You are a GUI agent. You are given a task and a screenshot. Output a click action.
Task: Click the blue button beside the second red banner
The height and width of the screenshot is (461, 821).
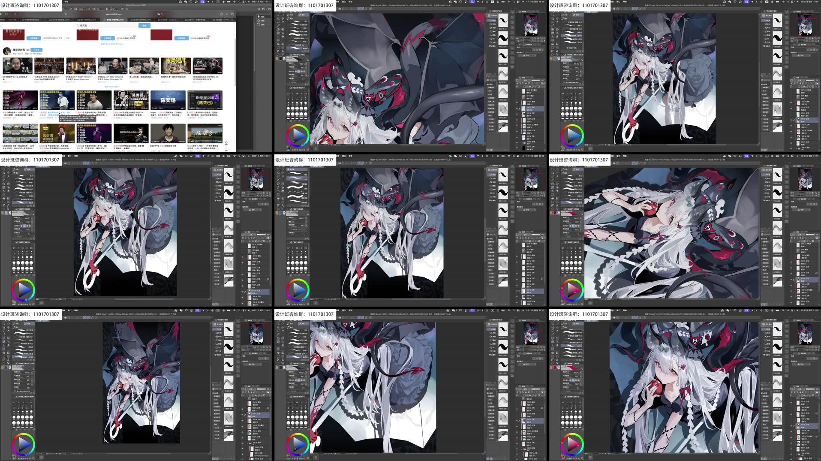point(108,38)
